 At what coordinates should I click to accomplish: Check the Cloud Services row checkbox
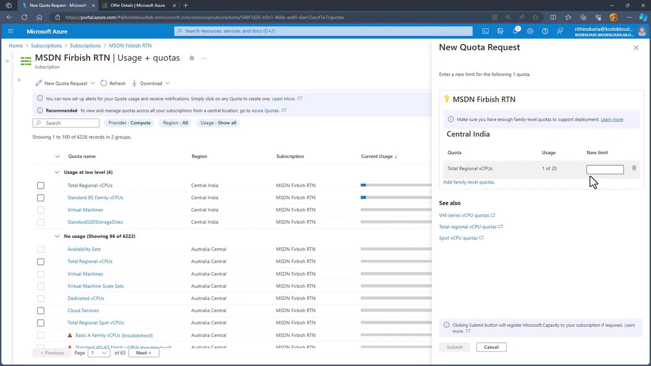41,311
